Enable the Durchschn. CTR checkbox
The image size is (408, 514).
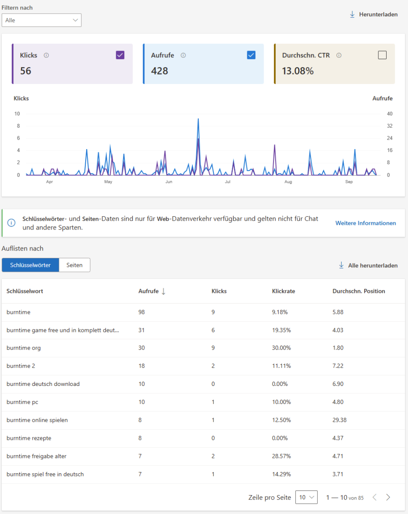click(x=382, y=55)
